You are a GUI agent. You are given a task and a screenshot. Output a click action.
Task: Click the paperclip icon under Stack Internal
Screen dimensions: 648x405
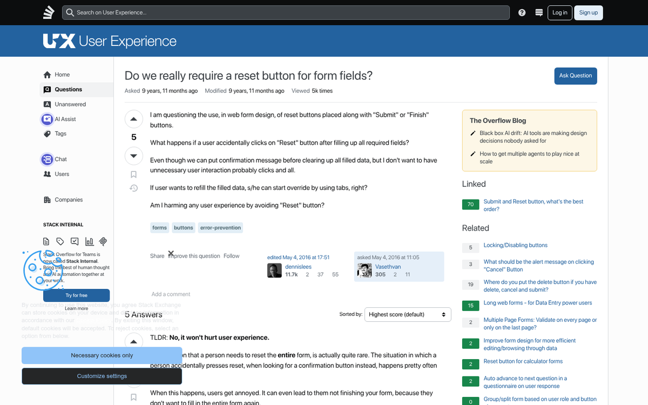pos(103,241)
